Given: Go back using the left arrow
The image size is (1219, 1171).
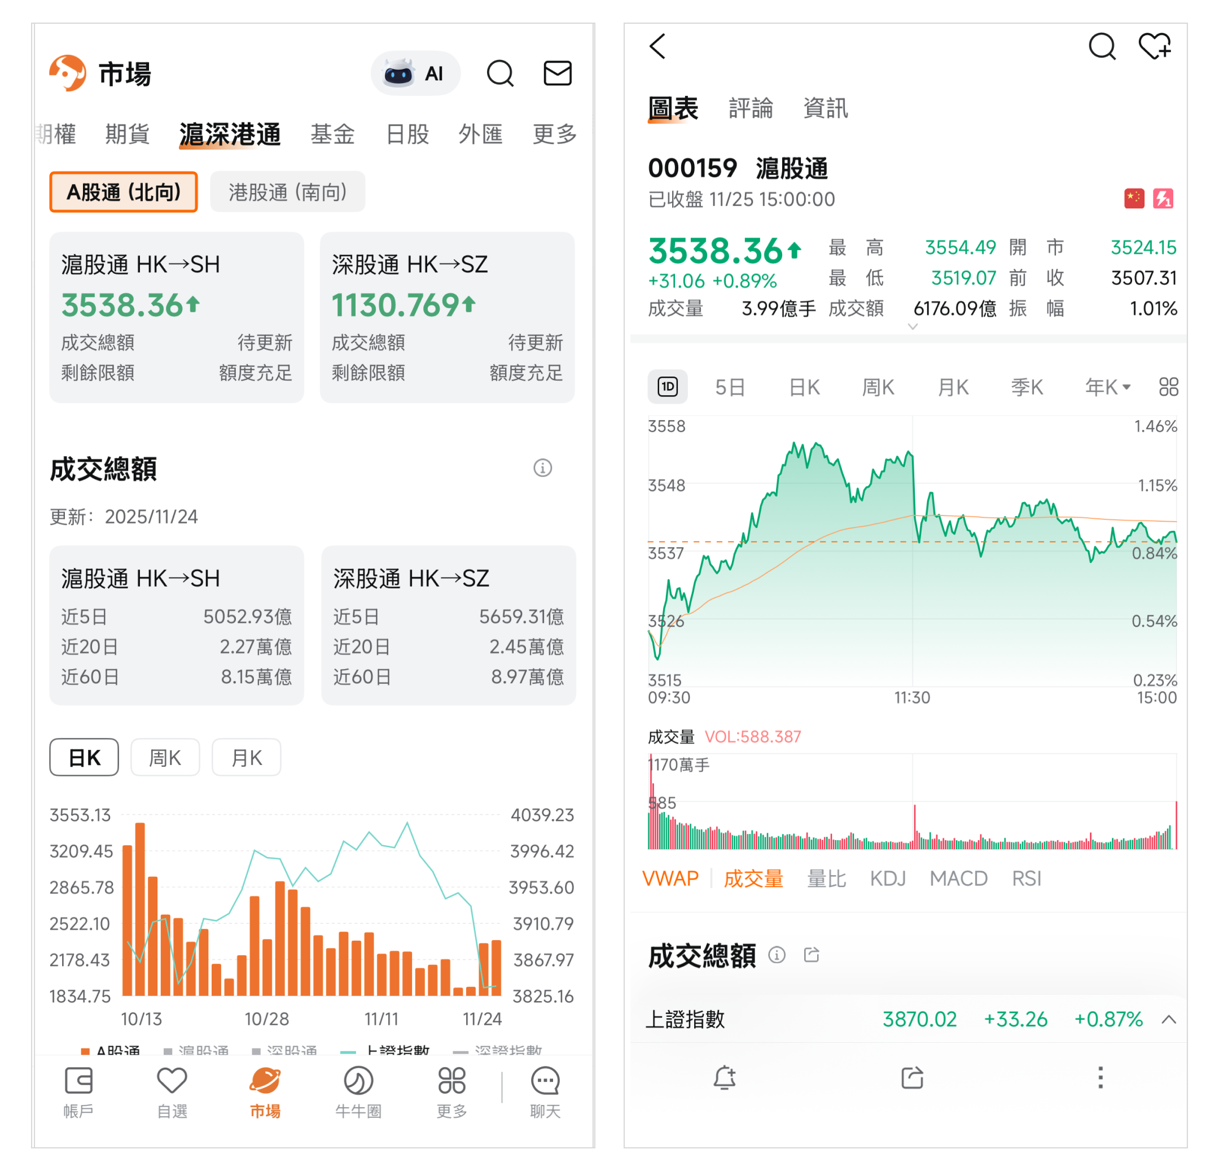Looking at the screenshot, I should pyautogui.click(x=657, y=47).
